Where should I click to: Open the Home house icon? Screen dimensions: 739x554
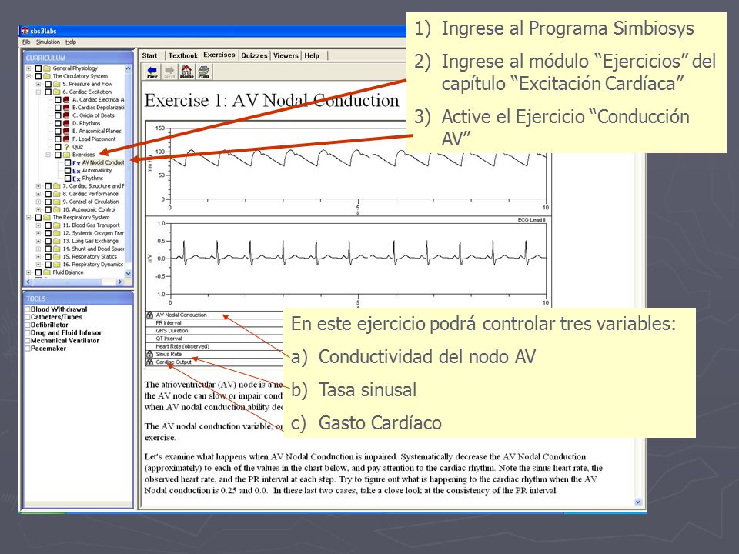click(186, 72)
